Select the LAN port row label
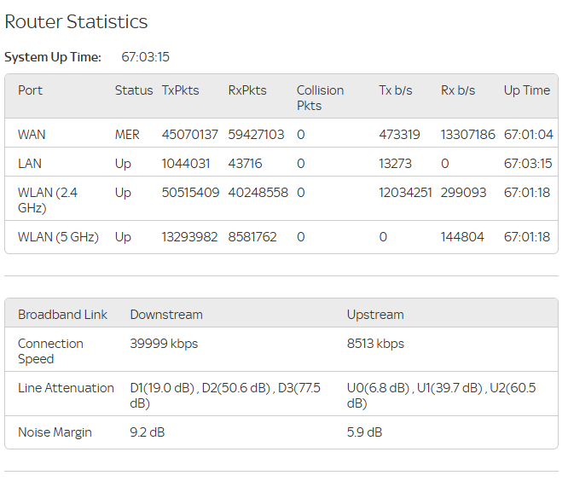This screenshot has height=481, width=568. pos(30,164)
